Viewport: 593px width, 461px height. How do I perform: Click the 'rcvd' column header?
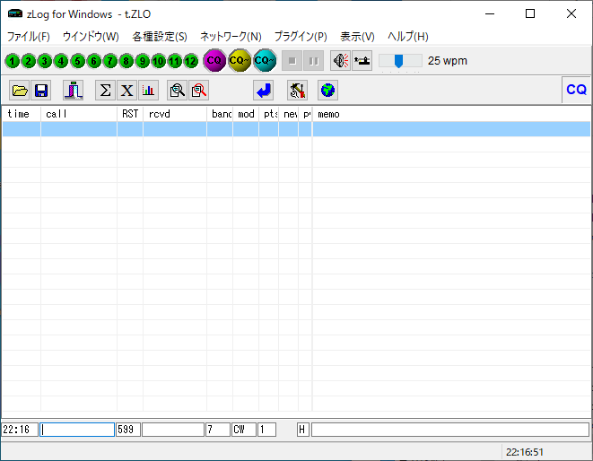(175, 114)
